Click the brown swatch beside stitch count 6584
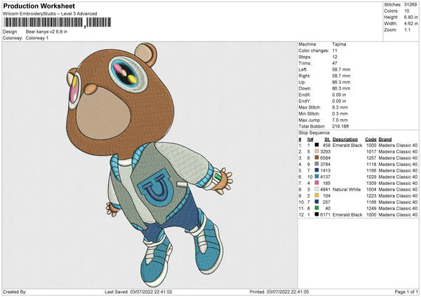The height and width of the screenshot is (297, 421). [317, 158]
